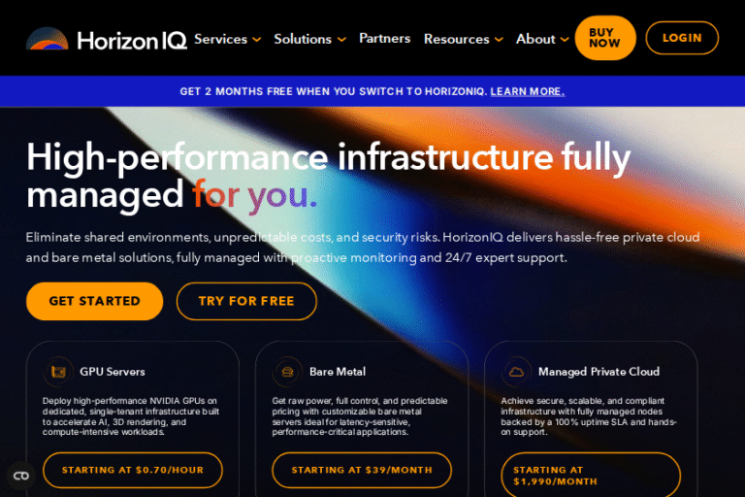Click the Get Started button
This screenshot has width=745, height=497.
[94, 301]
